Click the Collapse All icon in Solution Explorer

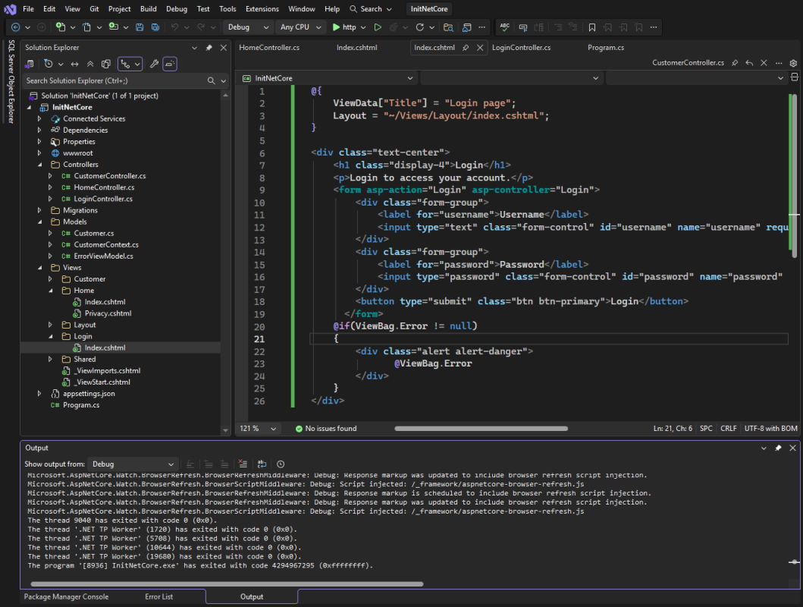point(90,64)
